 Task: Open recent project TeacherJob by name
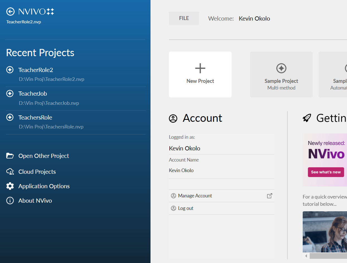click(x=33, y=94)
